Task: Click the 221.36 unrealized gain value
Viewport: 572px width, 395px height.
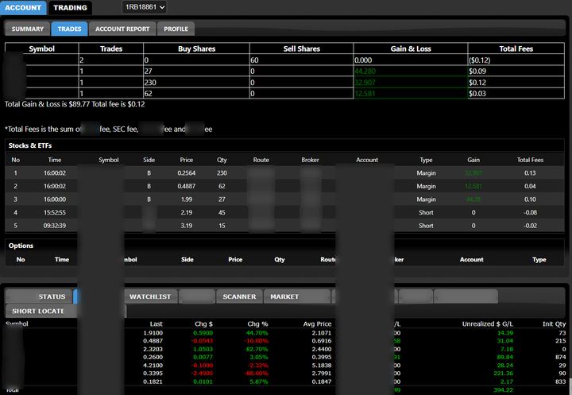Action: point(504,373)
